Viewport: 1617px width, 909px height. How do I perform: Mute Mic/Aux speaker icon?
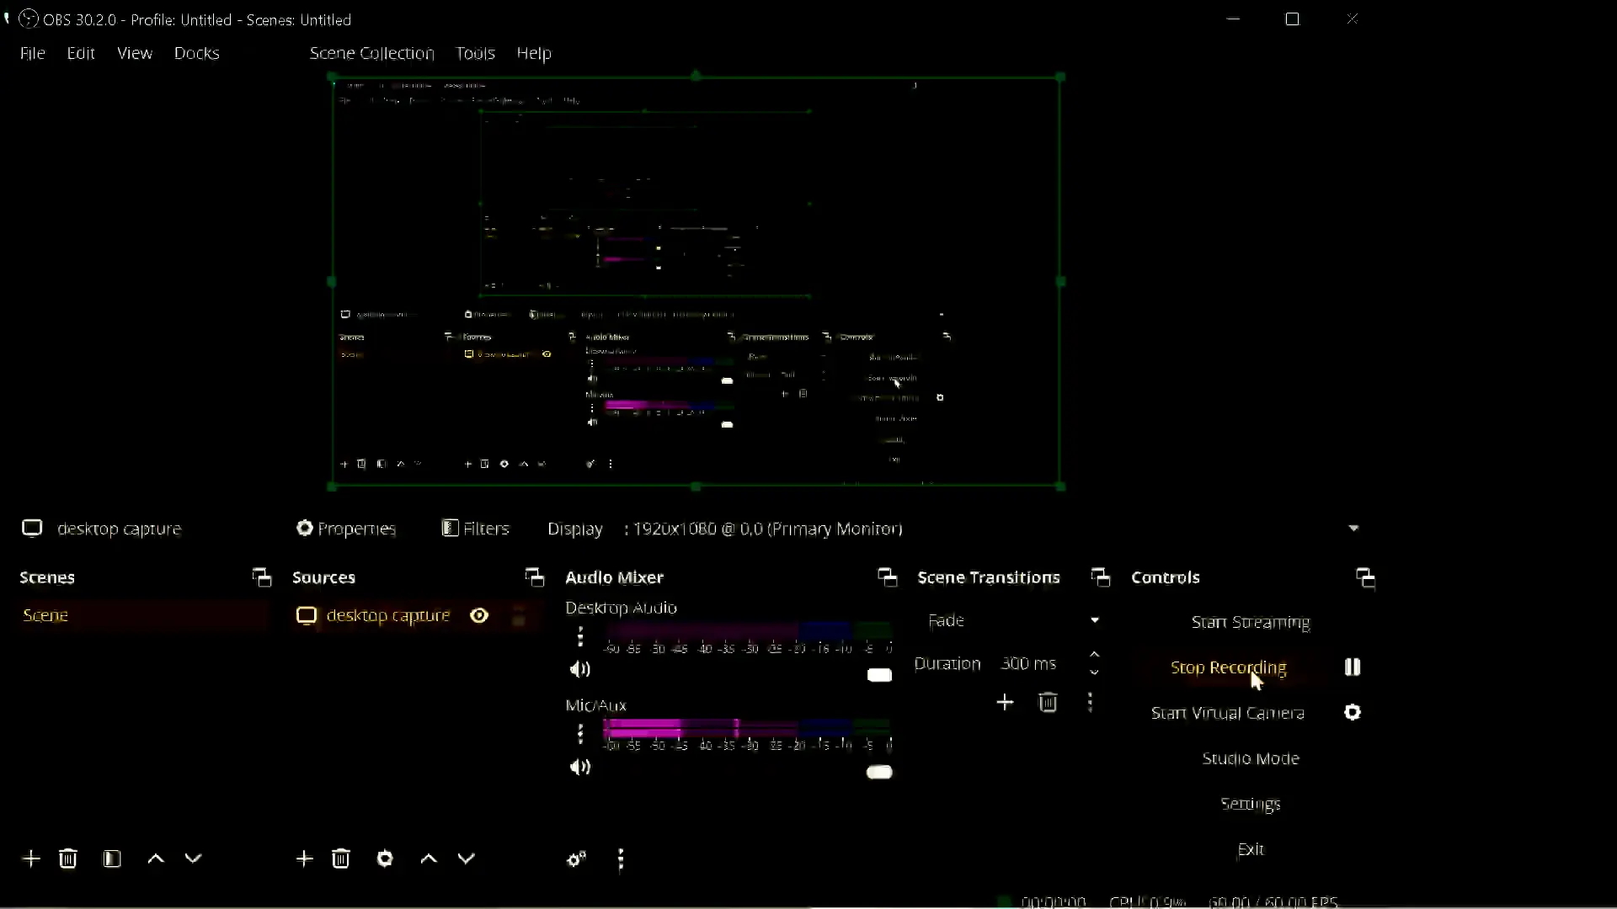pos(580,767)
